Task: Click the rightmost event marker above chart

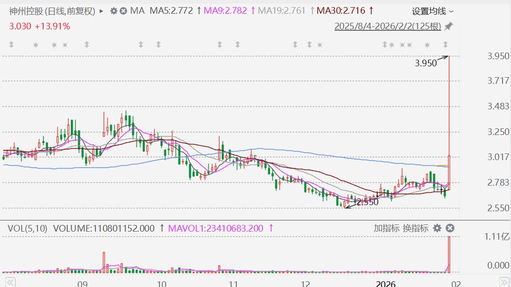Action: tap(446, 45)
